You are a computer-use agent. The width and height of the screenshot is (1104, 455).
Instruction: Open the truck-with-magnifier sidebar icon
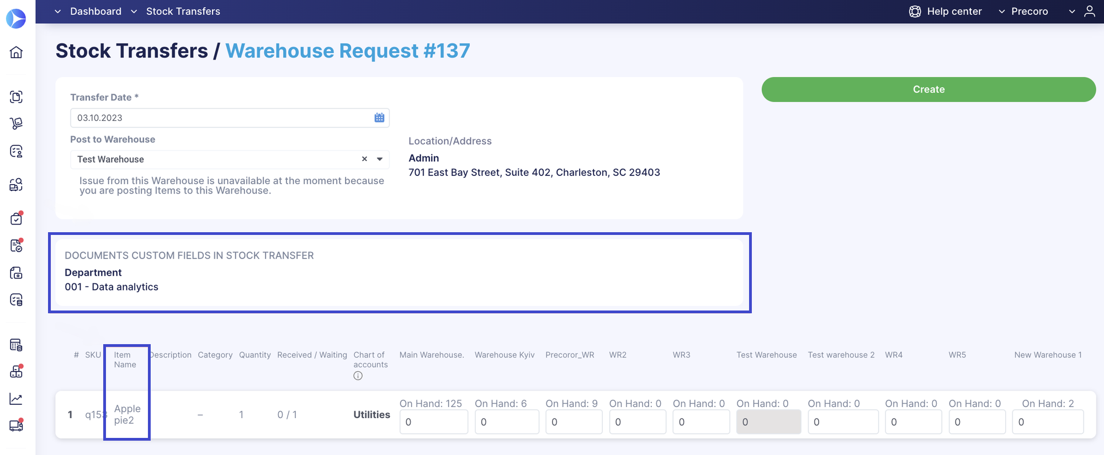point(17,184)
